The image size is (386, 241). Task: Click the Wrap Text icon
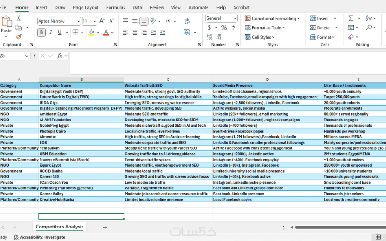187,21
